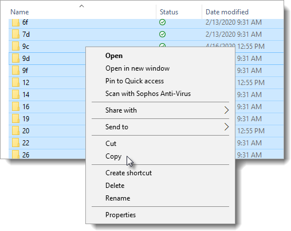Screen dimensions: 291x231
Task: Choose Copy from the context menu
Action: (113, 156)
